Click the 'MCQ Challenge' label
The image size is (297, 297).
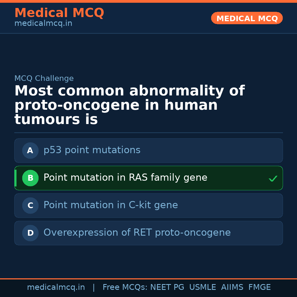tap(44, 78)
